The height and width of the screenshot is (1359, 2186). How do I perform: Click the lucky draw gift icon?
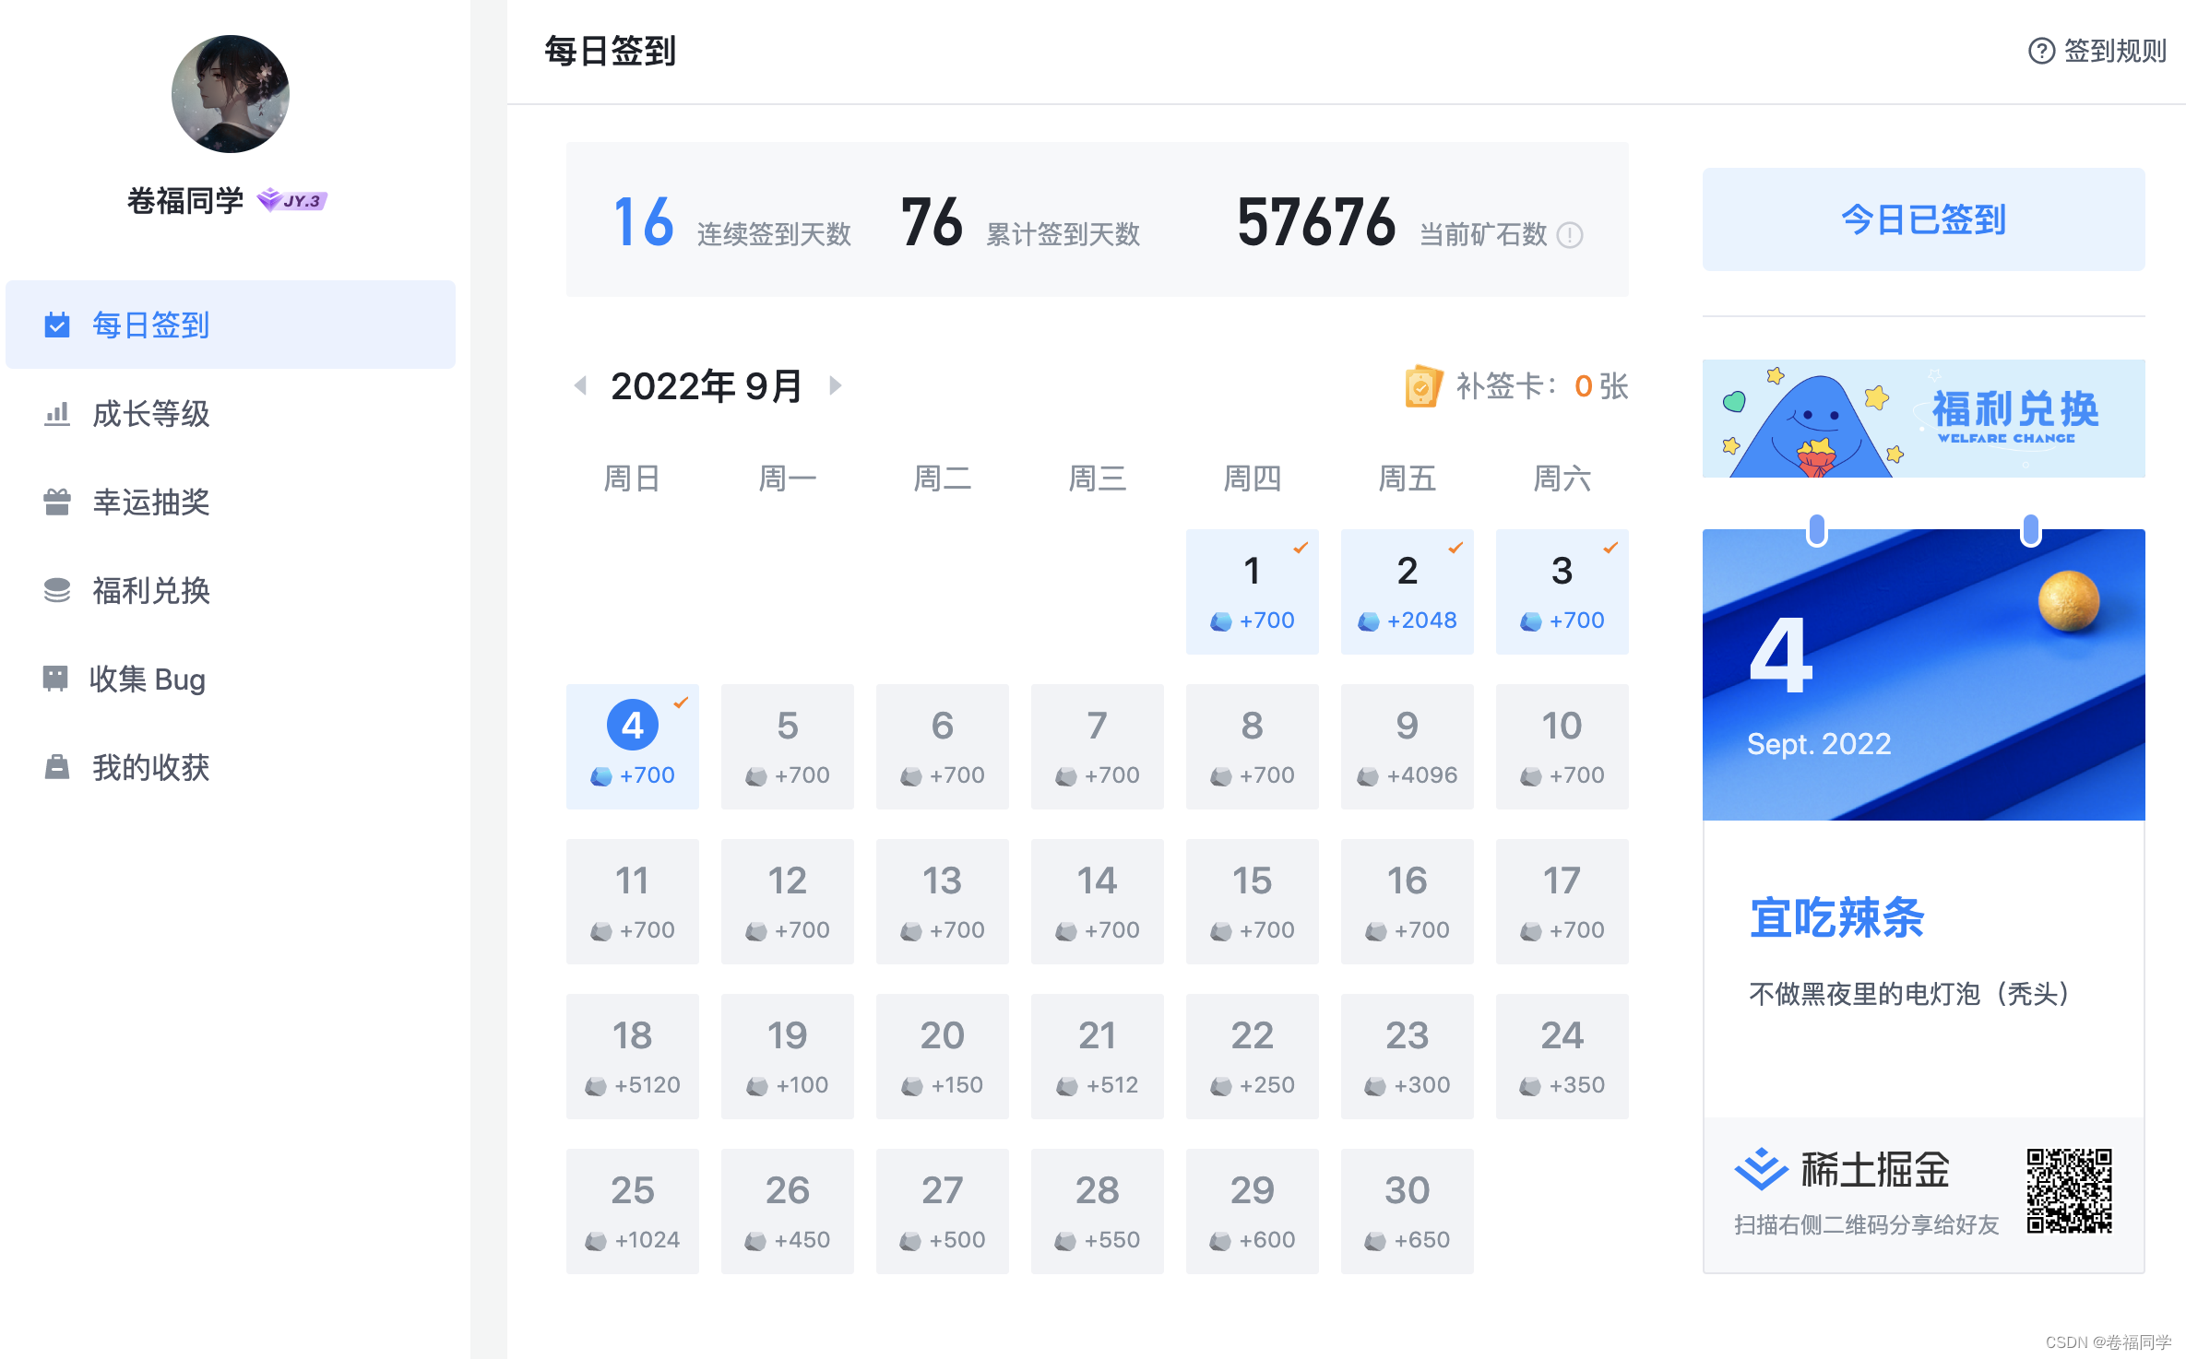(57, 502)
